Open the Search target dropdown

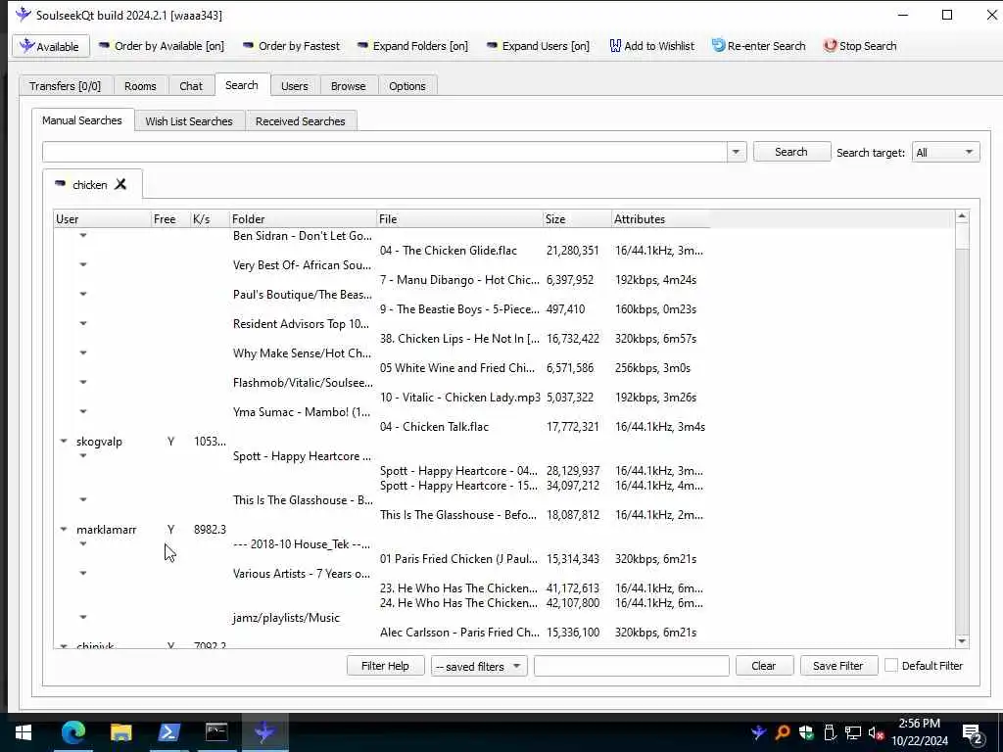[945, 152]
